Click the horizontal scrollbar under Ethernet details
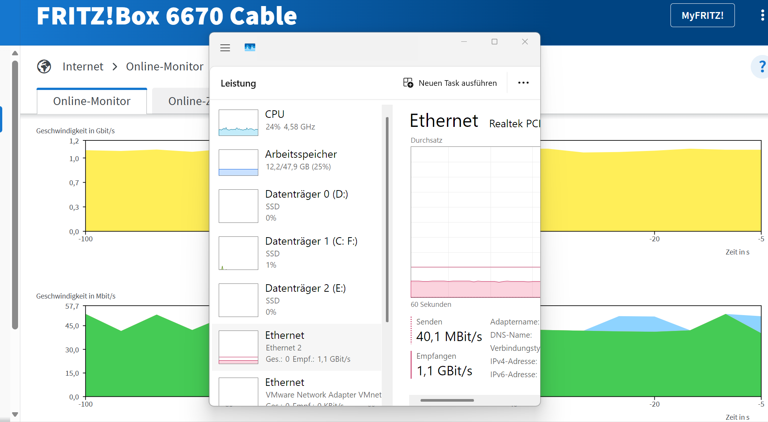 [x=447, y=400]
